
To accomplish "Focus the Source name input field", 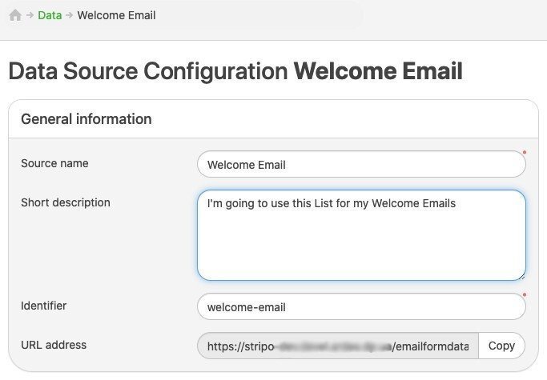I will point(361,164).
